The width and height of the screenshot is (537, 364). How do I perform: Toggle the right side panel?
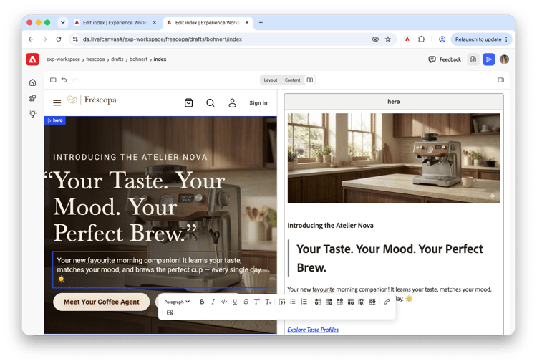tap(500, 80)
